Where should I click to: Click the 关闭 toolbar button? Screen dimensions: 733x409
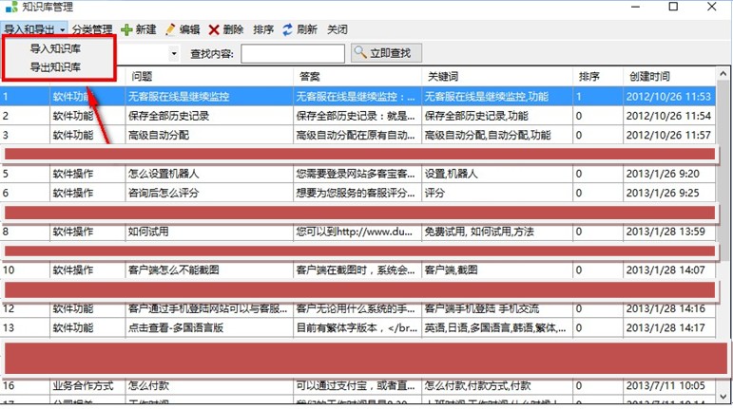337,30
